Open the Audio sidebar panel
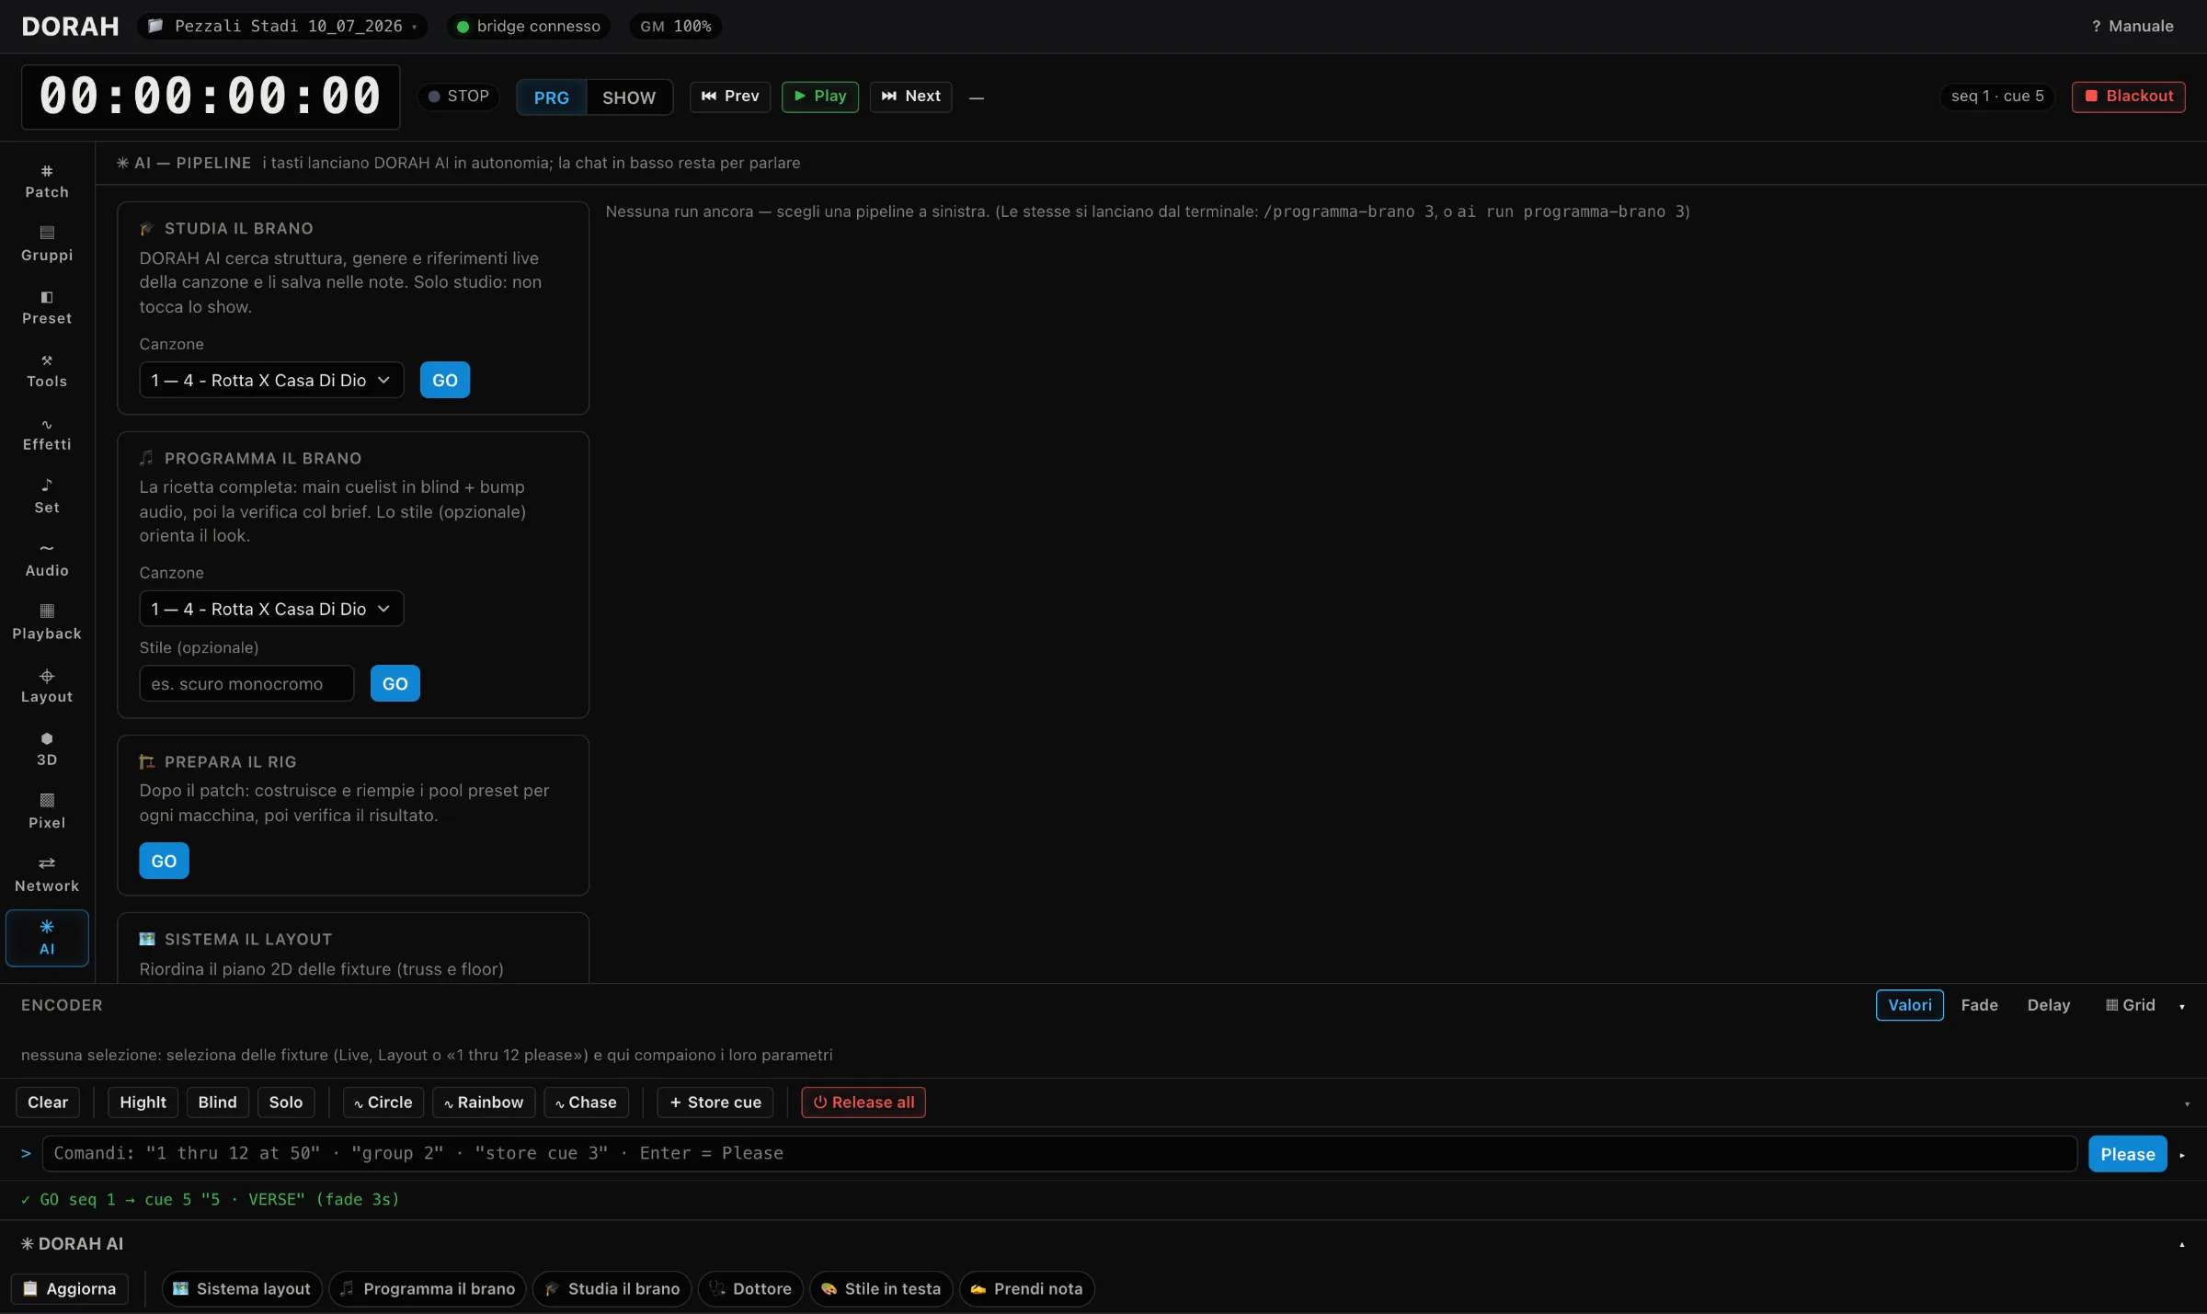Image resolution: width=2207 pixels, height=1314 pixels. [47, 560]
